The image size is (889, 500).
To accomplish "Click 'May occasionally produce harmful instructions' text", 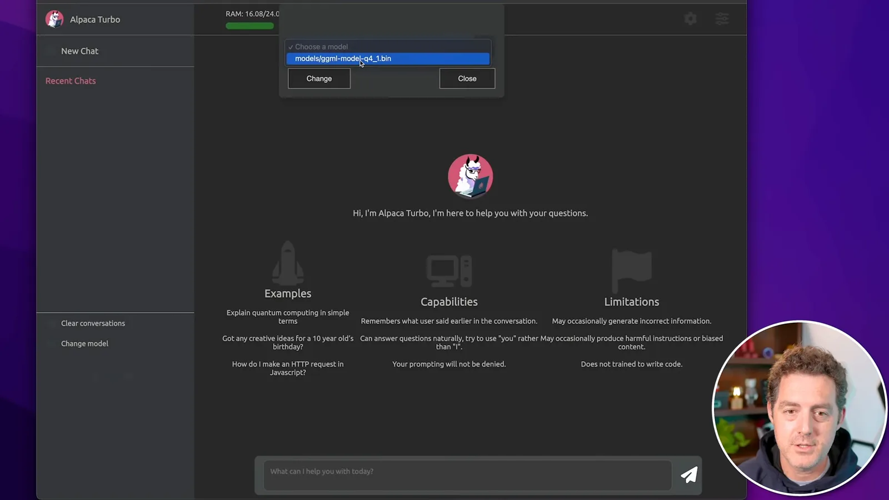I will click(631, 342).
